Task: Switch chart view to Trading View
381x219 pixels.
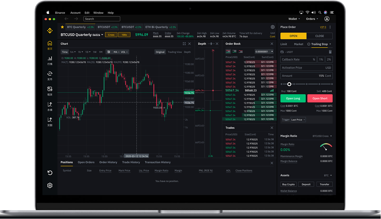Action: click(x=174, y=52)
